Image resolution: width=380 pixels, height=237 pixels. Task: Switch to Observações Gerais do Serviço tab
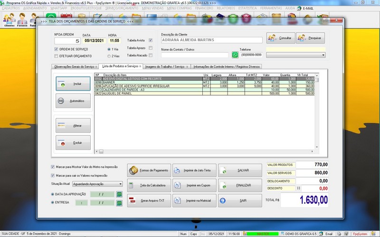(76, 66)
